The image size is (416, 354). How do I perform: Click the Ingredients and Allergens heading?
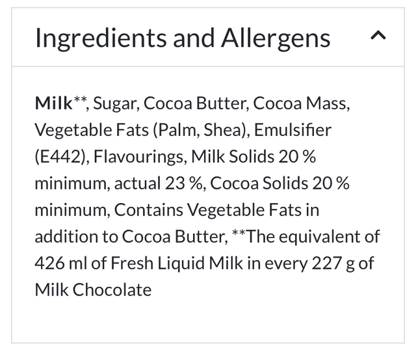click(x=183, y=38)
